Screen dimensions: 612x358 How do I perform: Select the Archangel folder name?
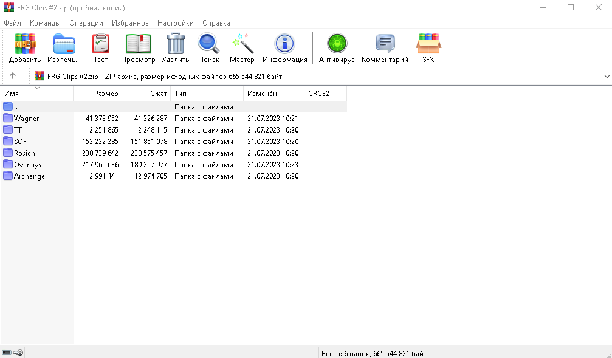click(30, 176)
